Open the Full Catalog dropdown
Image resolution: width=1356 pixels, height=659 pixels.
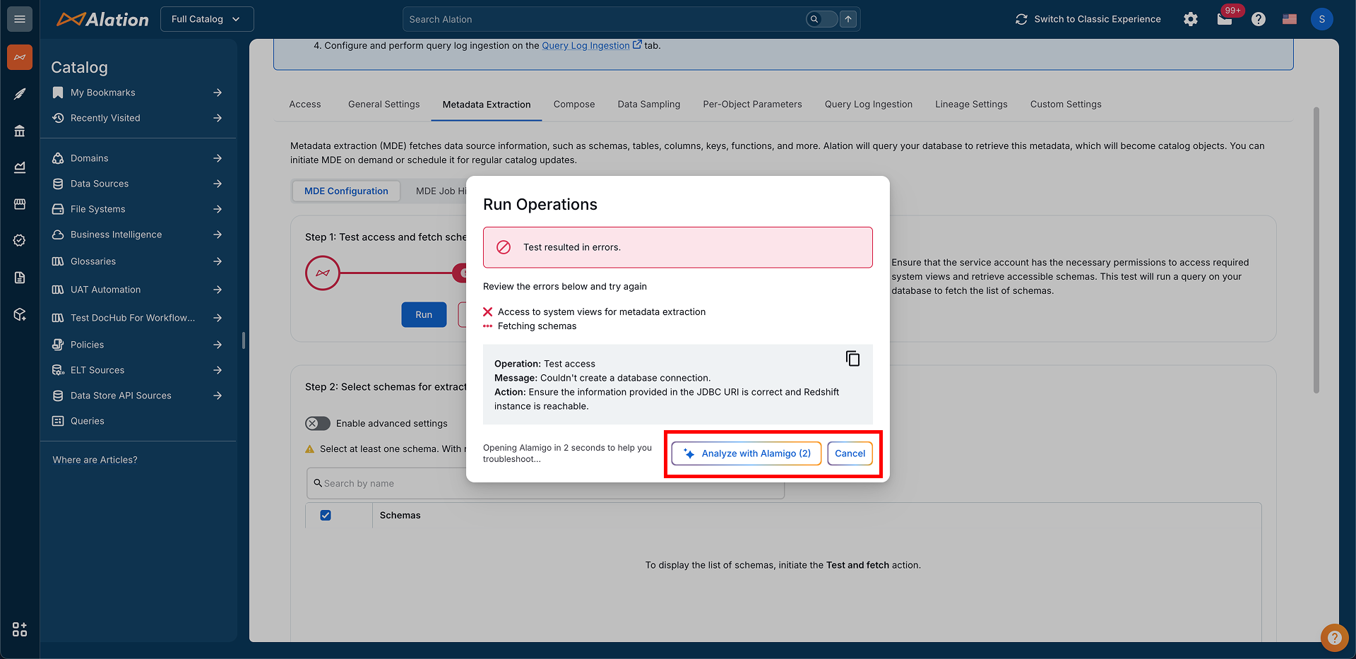pos(206,19)
